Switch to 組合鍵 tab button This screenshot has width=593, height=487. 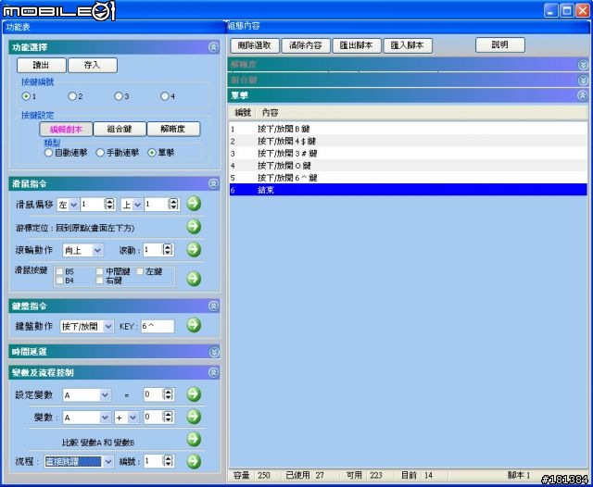click(120, 130)
